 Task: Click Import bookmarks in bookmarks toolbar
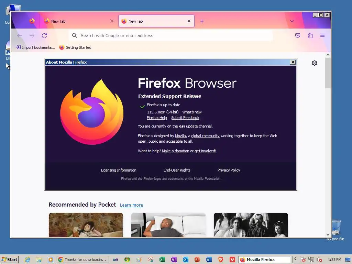tap(35, 47)
